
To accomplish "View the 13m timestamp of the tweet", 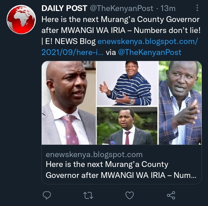I will point(168,8).
